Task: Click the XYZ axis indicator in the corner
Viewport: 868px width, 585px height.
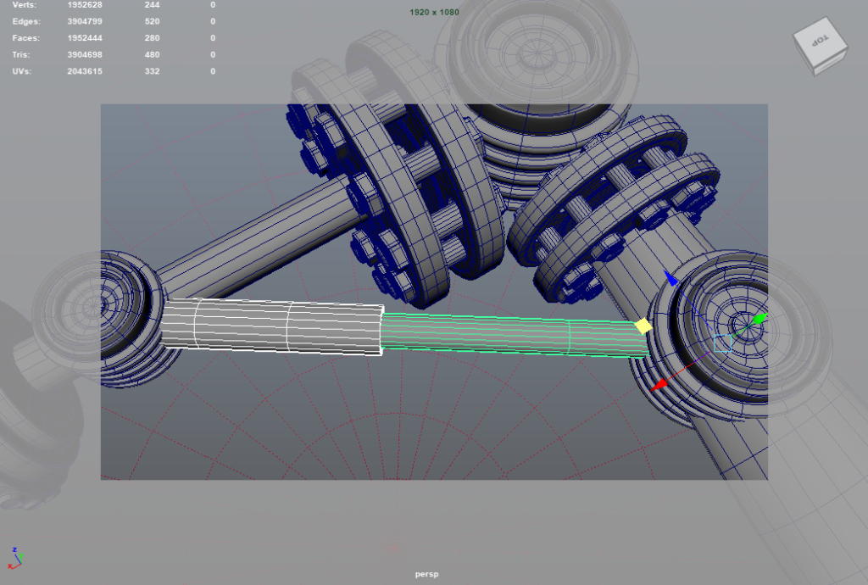Action: tap(15, 558)
